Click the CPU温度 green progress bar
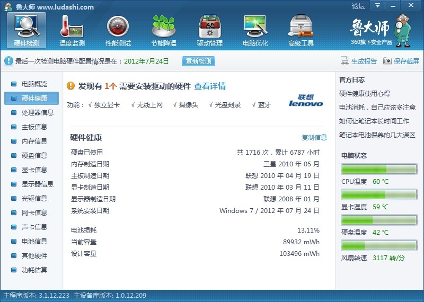Viewport: 424px width, 302px height. coord(378,169)
